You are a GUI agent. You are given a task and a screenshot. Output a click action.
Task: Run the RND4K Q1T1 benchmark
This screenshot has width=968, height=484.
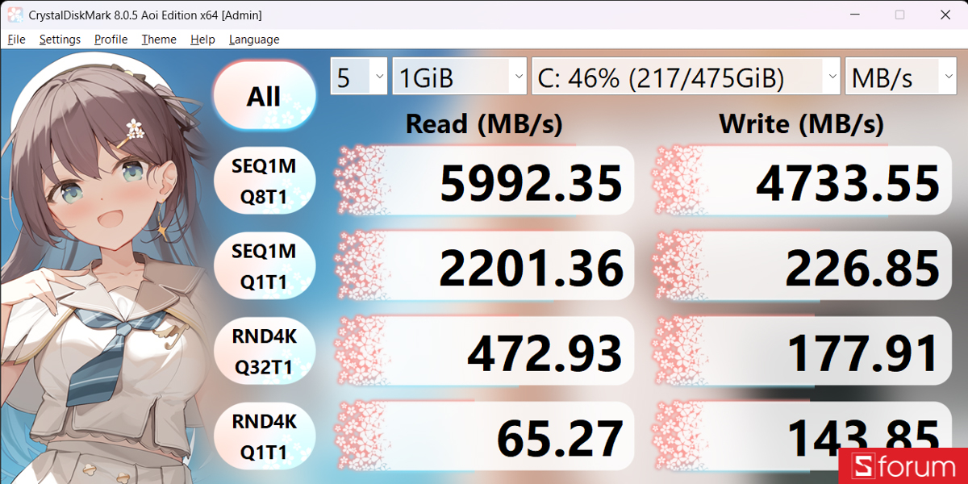pos(264,436)
